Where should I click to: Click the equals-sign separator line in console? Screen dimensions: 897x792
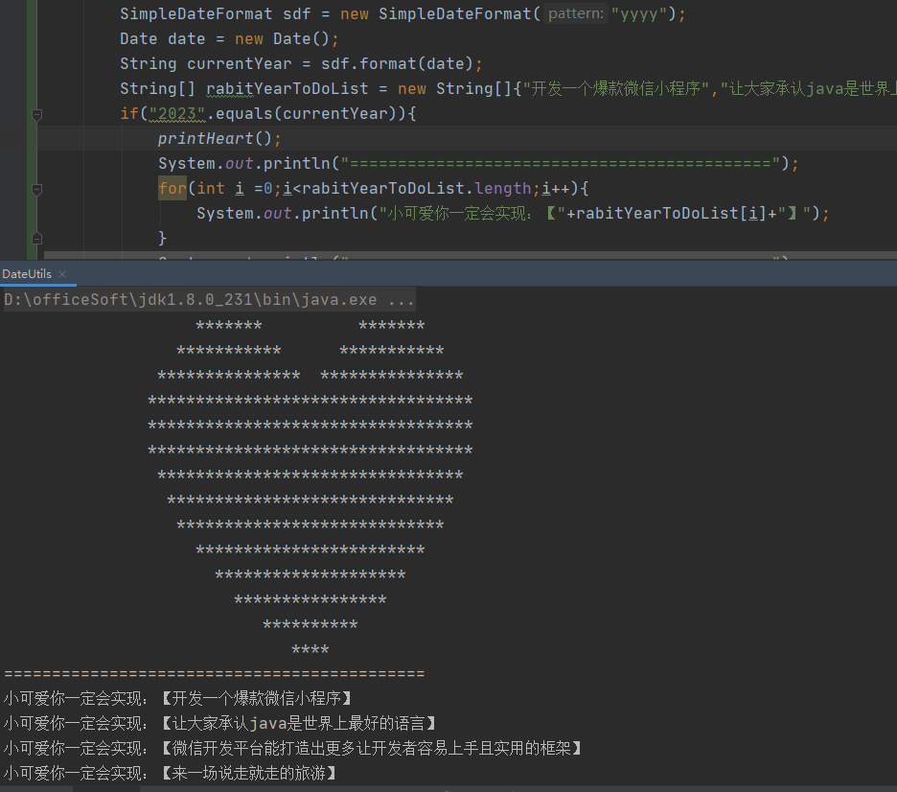(x=215, y=673)
